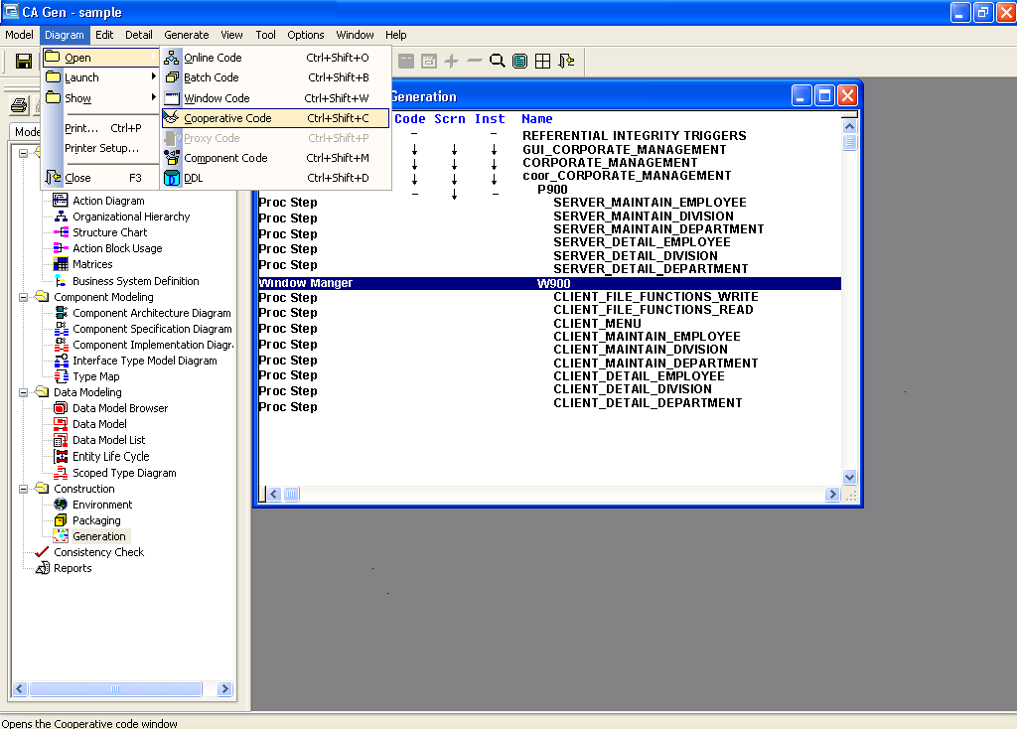Select Component Code menu entry
This screenshot has height=729, width=1017.
(225, 158)
